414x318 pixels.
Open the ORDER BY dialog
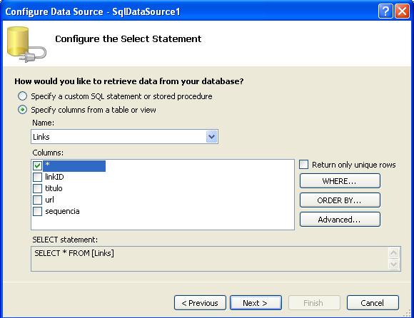coord(340,200)
